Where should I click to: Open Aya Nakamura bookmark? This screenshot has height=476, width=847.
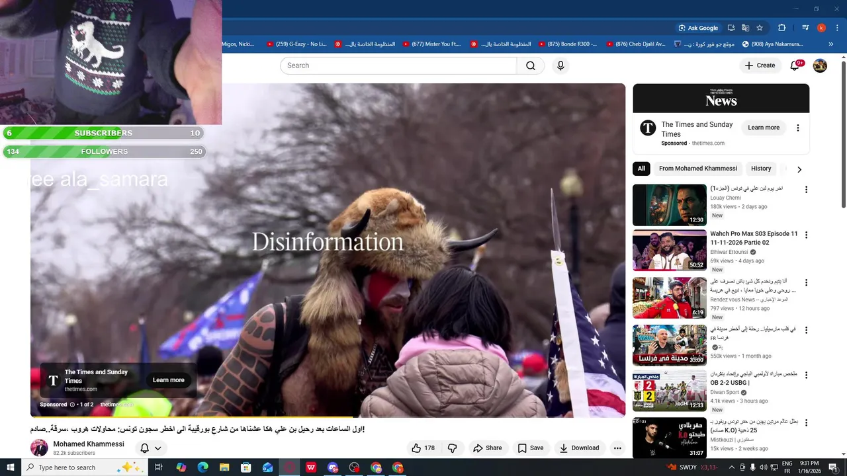[x=772, y=44]
